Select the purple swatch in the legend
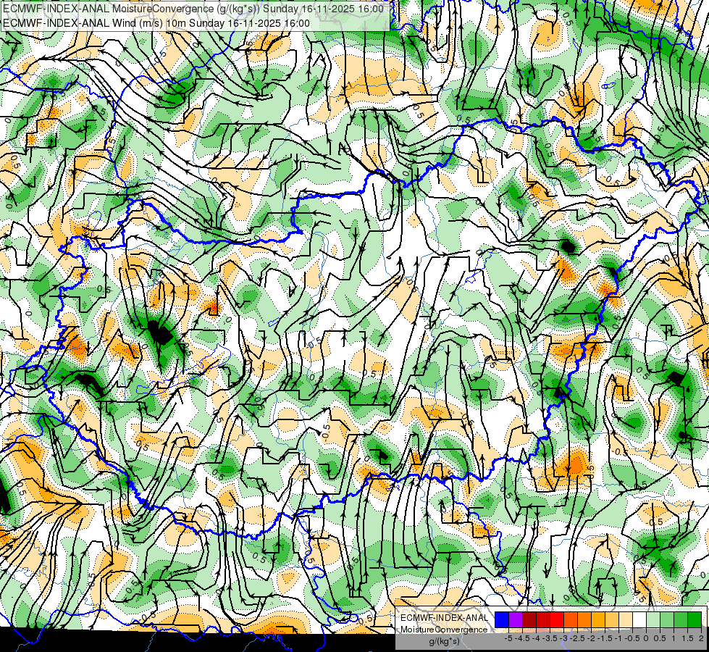Screen dimensions: 709x652 [516, 620]
